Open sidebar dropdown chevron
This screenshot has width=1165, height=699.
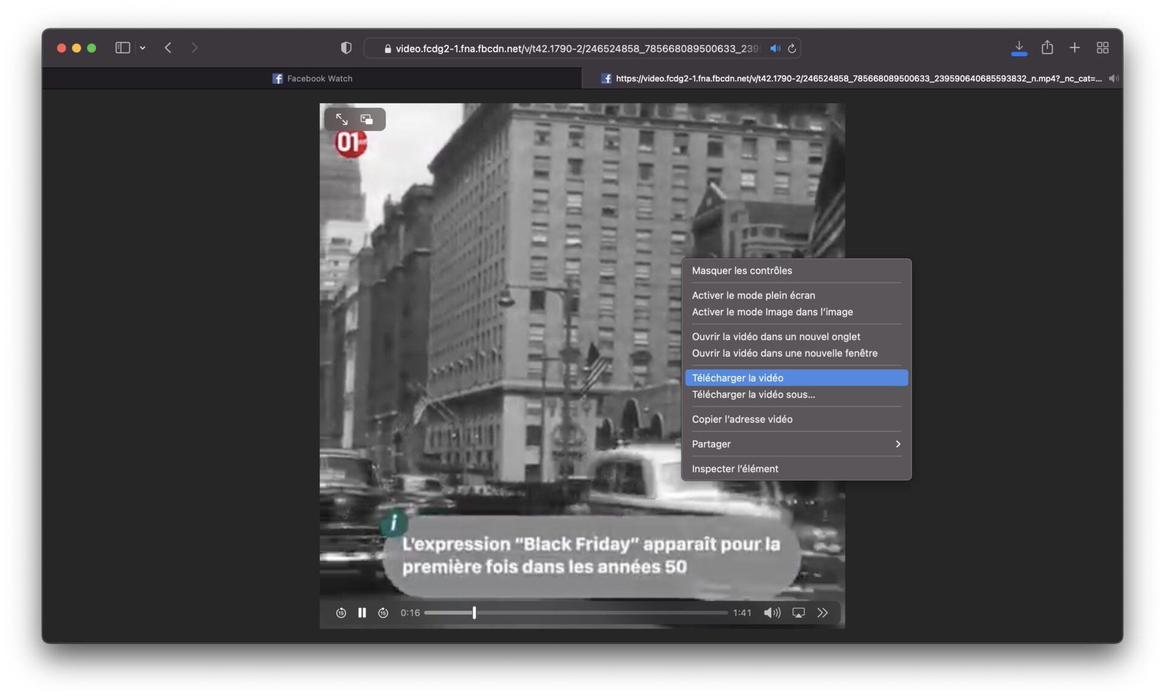coord(143,48)
